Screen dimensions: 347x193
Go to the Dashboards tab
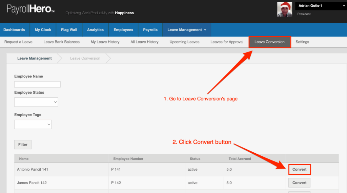click(14, 30)
